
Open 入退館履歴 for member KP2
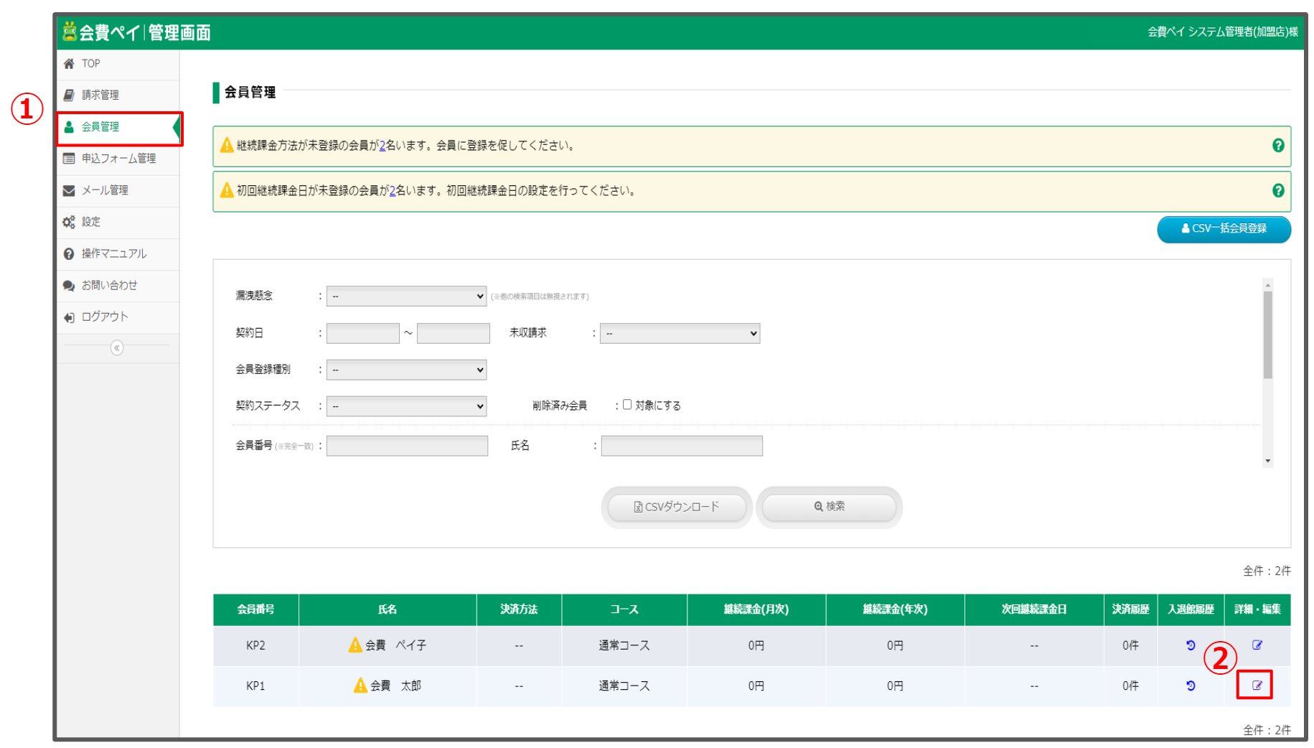1191,645
